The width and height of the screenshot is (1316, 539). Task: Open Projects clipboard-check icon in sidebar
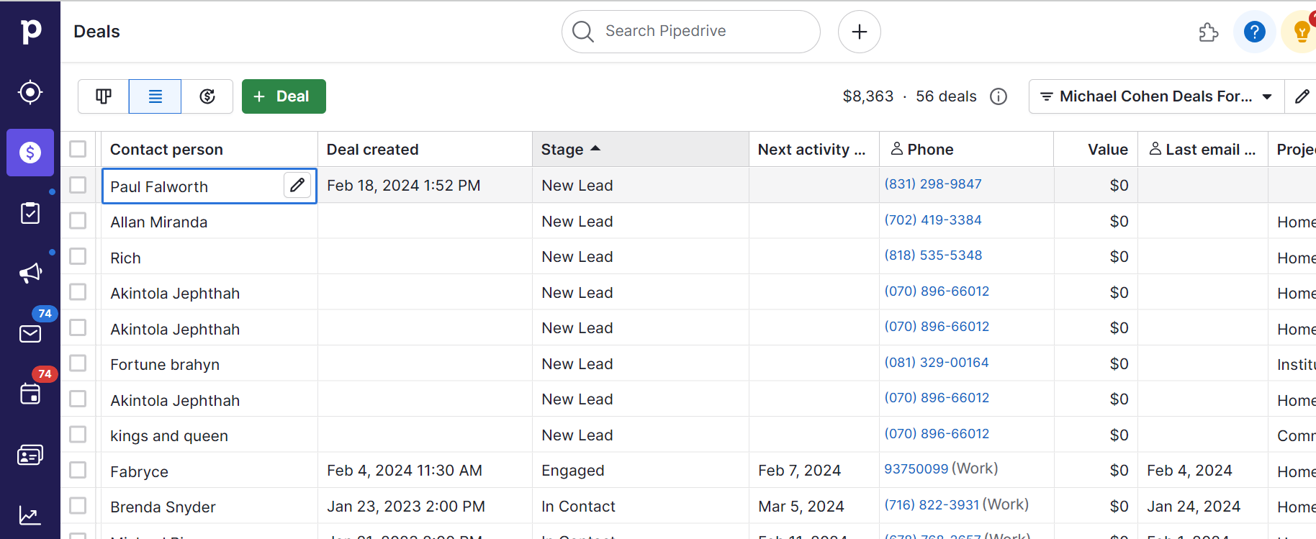pyautogui.click(x=30, y=213)
